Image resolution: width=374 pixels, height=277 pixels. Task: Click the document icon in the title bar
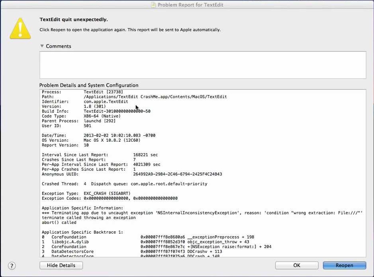click(x=153, y=5)
